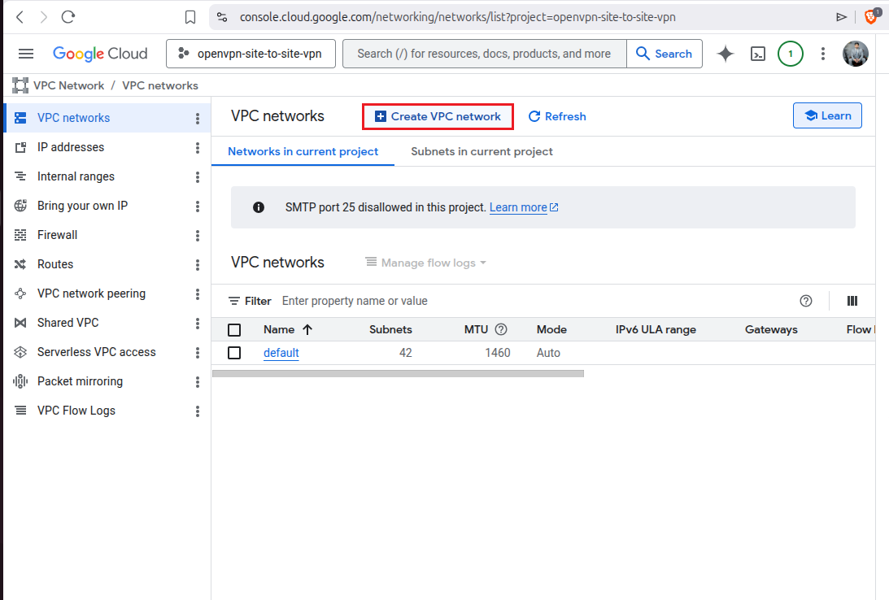889x600 pixels.
Task: Click the table horizontal scrollbar
Action: pyautogui.click(x=398, y=373)
